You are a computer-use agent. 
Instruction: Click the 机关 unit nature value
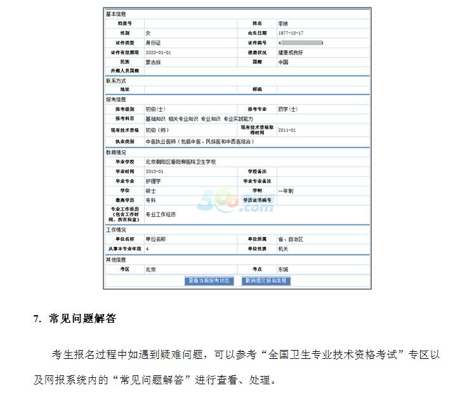283,249
